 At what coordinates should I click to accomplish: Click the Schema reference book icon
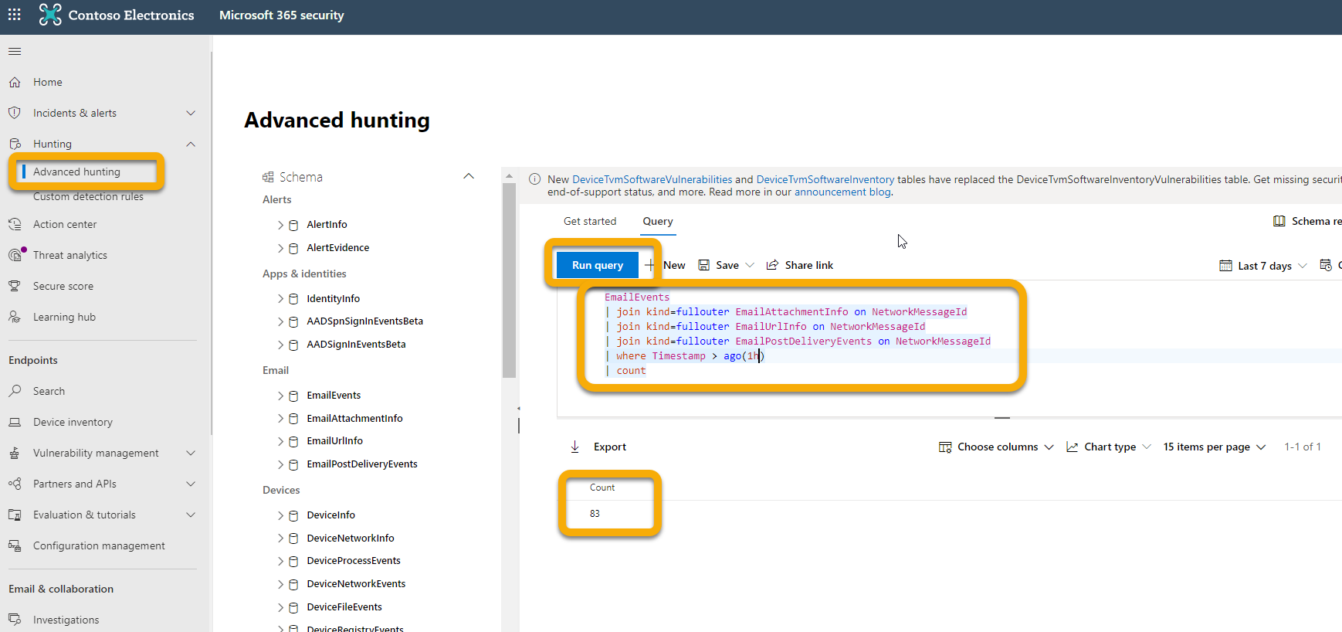point(1279,221)
